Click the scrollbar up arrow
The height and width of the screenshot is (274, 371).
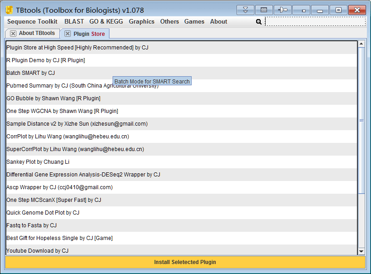pos(361,44)
